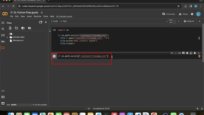This screenshot has width=204, height=115.
Task: Open the Secrets key icon
Action: click(x=3, y=42)
